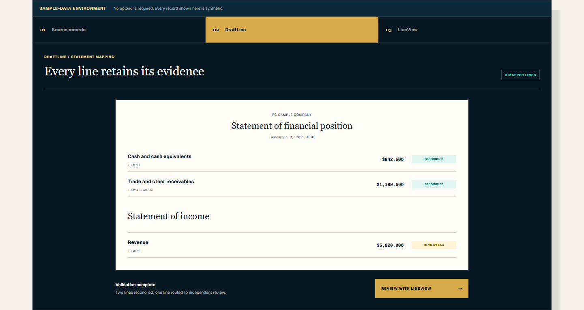The image size is (584, 310).
Task: Open the Source records step tab
Action: pyautogui.click(x=119, y=30)
